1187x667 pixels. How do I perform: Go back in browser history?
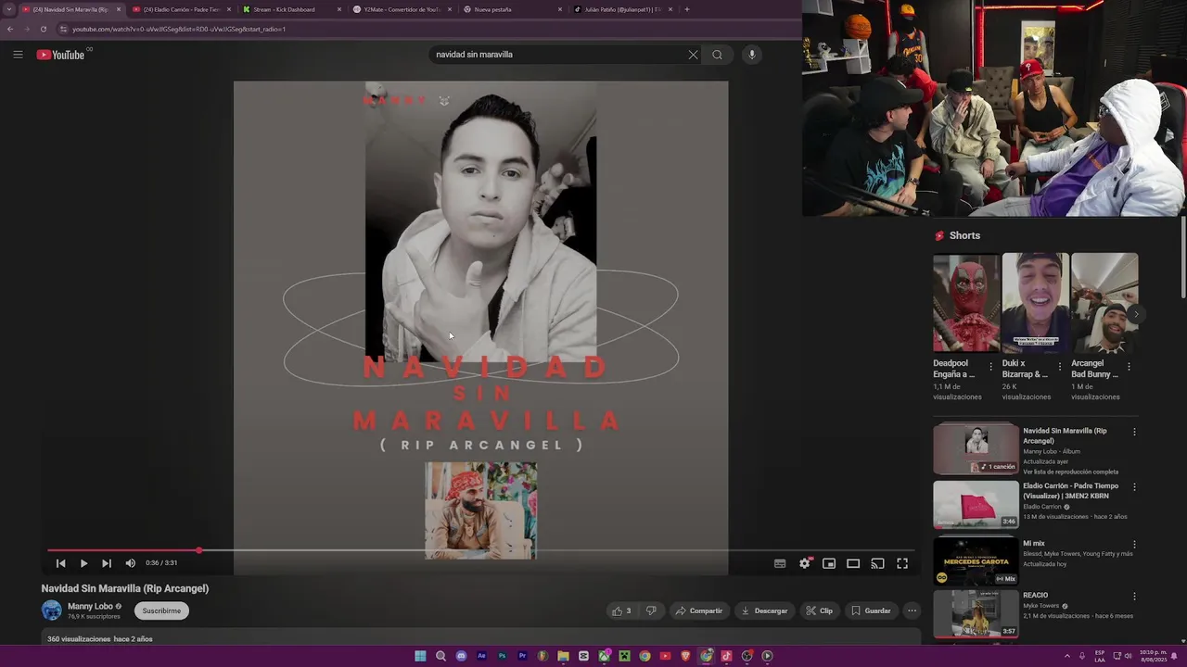pyautogui.click(x=10, y=29)
